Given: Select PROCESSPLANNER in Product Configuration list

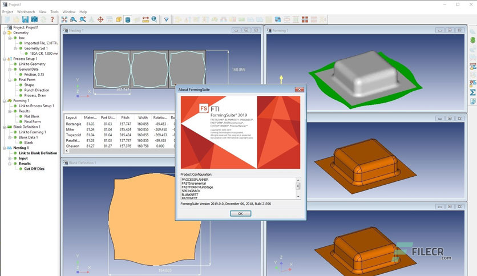Looking at the screenshot, I should coord(195,180).
